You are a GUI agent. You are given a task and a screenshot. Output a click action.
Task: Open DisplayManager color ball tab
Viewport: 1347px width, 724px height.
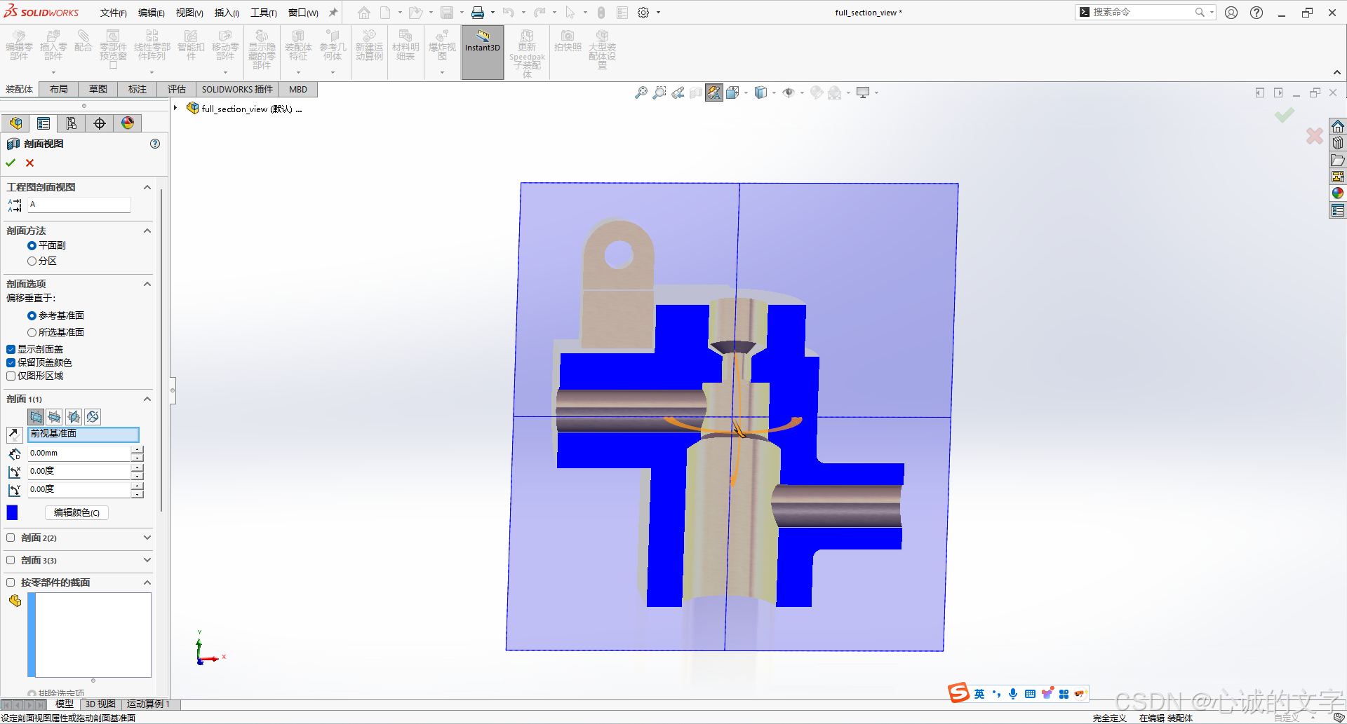pos(128,123)
